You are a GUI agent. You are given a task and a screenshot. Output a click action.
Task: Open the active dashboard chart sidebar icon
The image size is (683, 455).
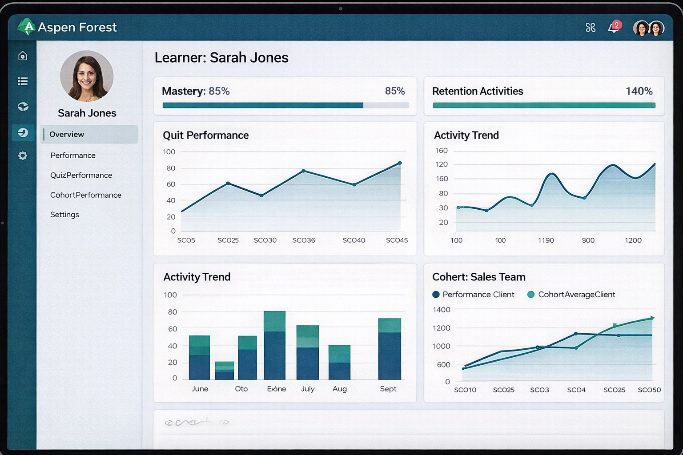23,132
